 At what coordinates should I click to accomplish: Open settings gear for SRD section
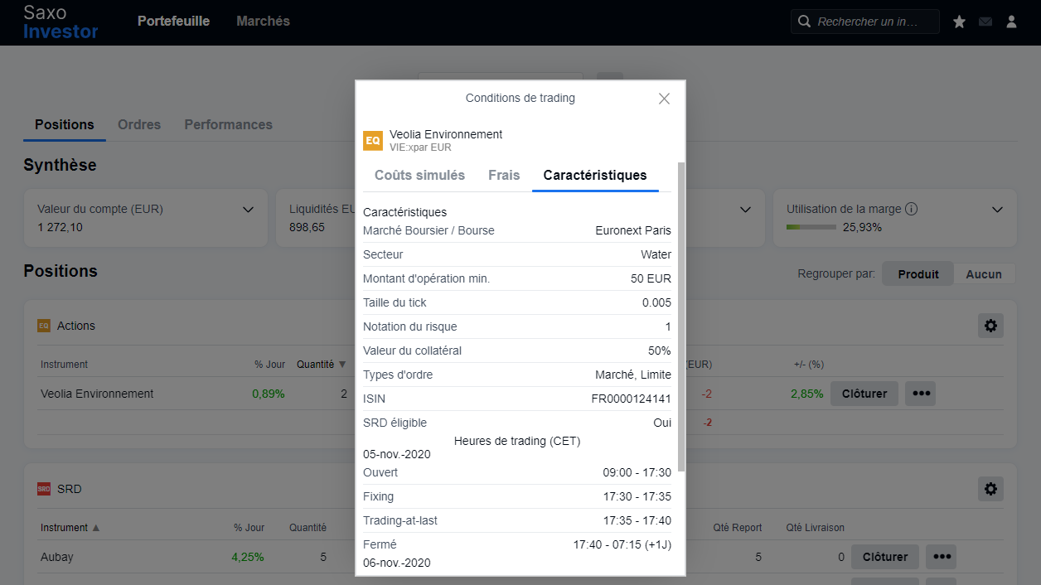point(990,489)
